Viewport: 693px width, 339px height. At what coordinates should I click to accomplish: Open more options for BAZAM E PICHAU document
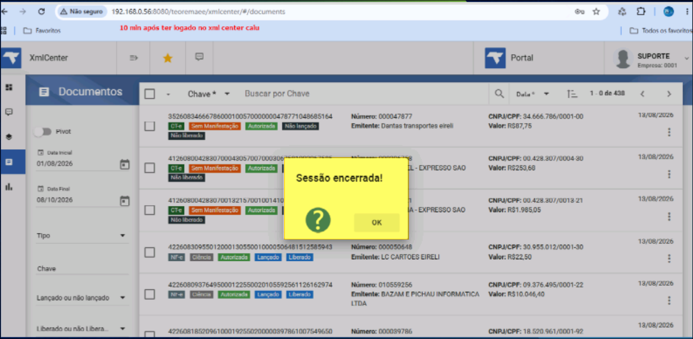click(669, 300)
